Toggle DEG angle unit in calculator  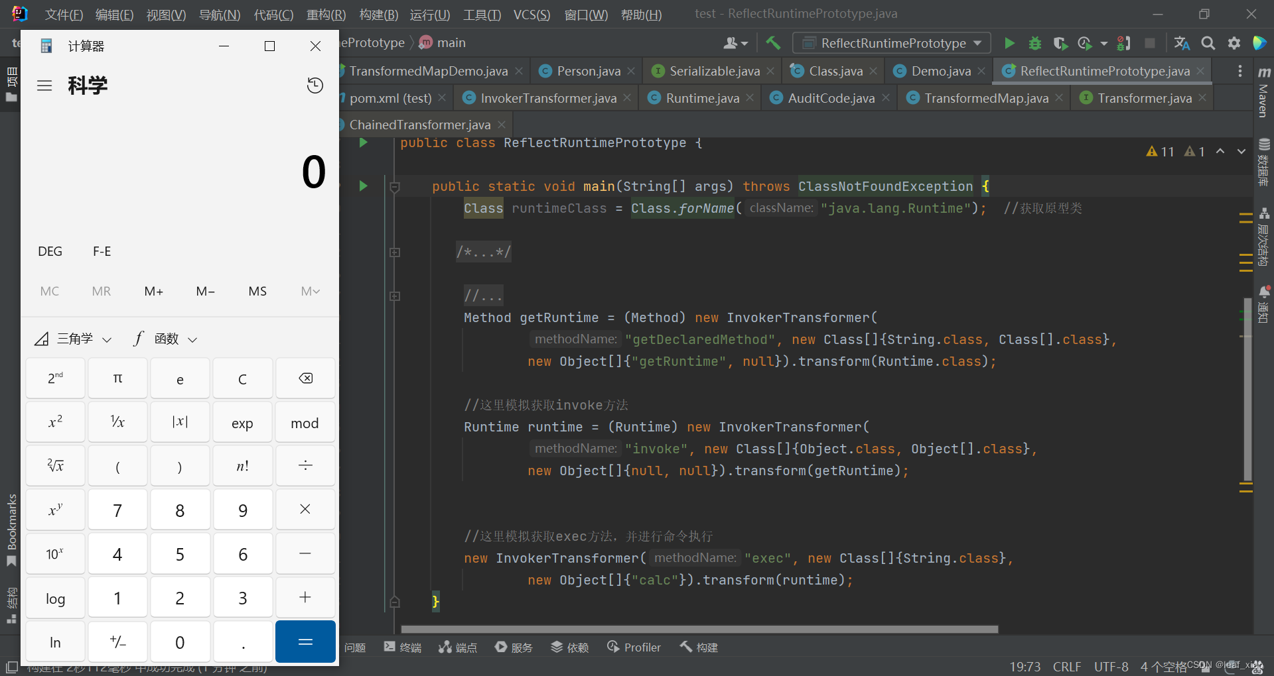point(50,252)
